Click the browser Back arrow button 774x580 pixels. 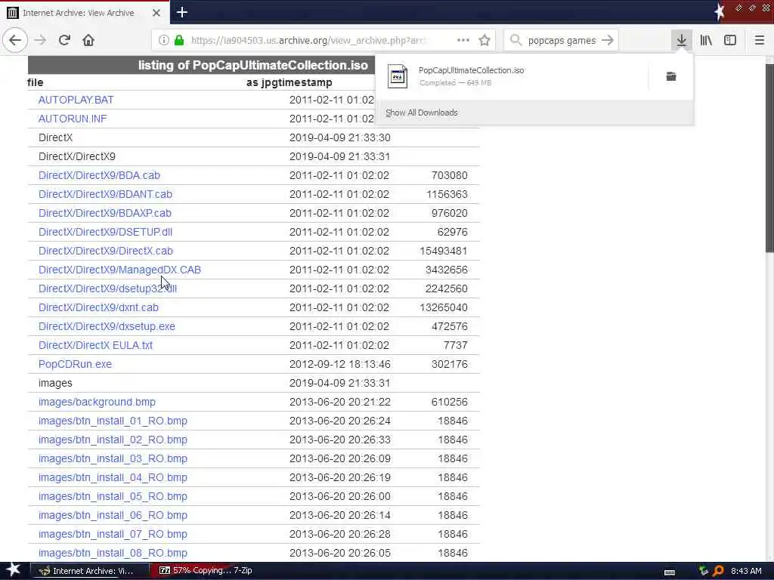click(x=15, y=40)
